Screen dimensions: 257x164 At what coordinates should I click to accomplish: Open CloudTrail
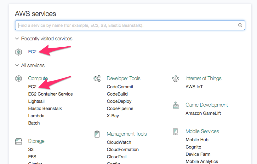117,157
